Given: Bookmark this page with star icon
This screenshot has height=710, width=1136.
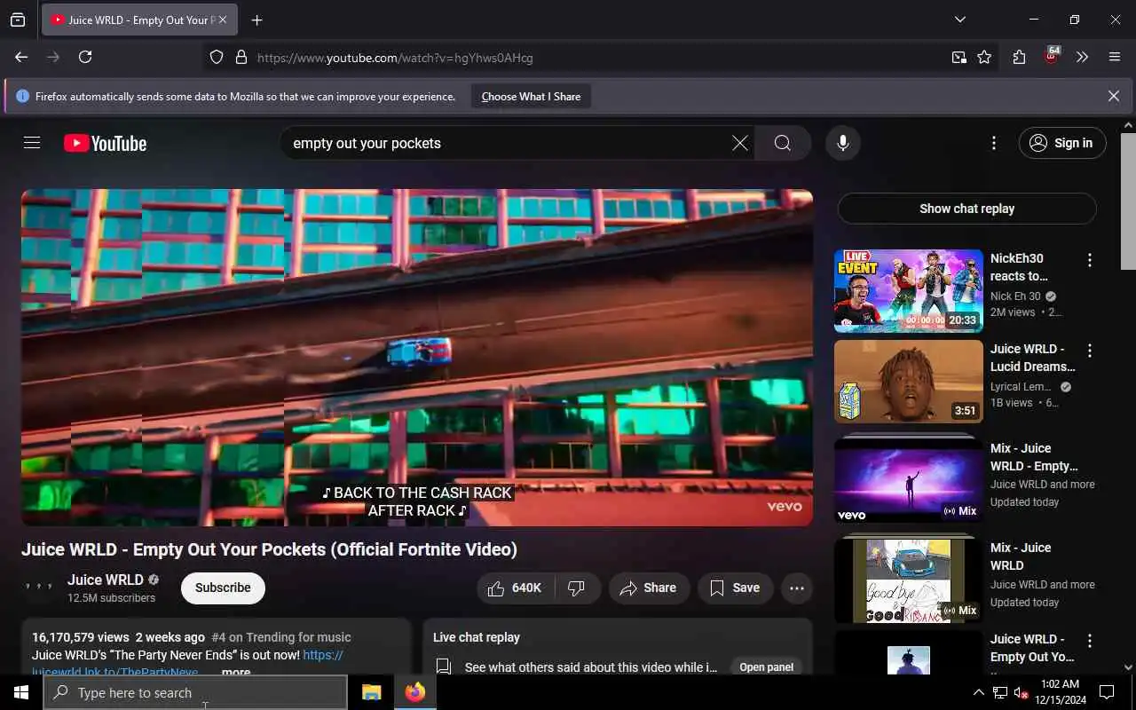Looking at the screenshot, I should [984, 57].
